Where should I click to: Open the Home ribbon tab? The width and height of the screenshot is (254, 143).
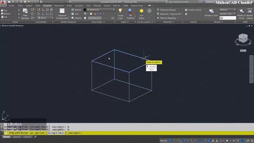(12, 6)
